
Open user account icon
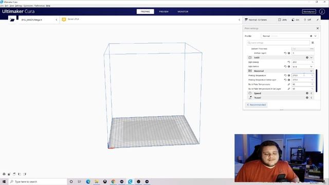322,11
